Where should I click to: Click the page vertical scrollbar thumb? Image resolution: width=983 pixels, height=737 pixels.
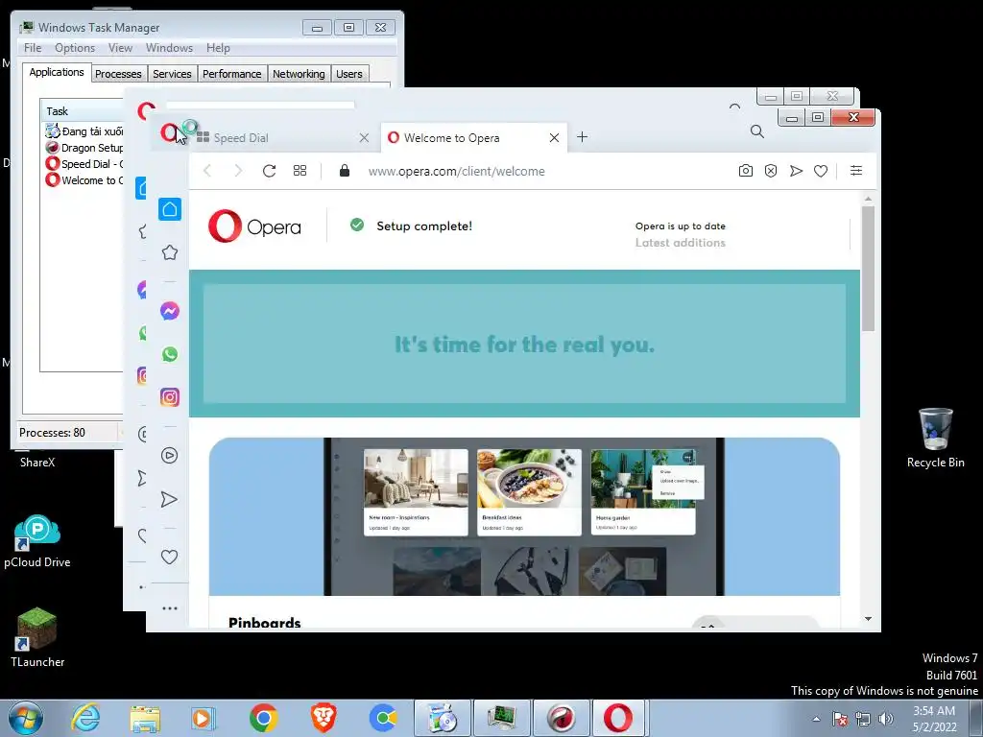(x=868, y=269)
